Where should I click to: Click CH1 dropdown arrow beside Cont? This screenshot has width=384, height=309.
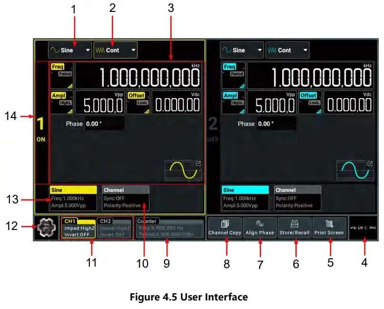133,50
